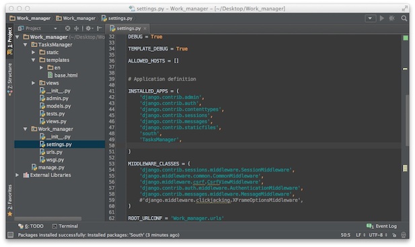Viewport: 415px width, 247px height.
Task: Close the settings.py editor tab
Action: 145,28
